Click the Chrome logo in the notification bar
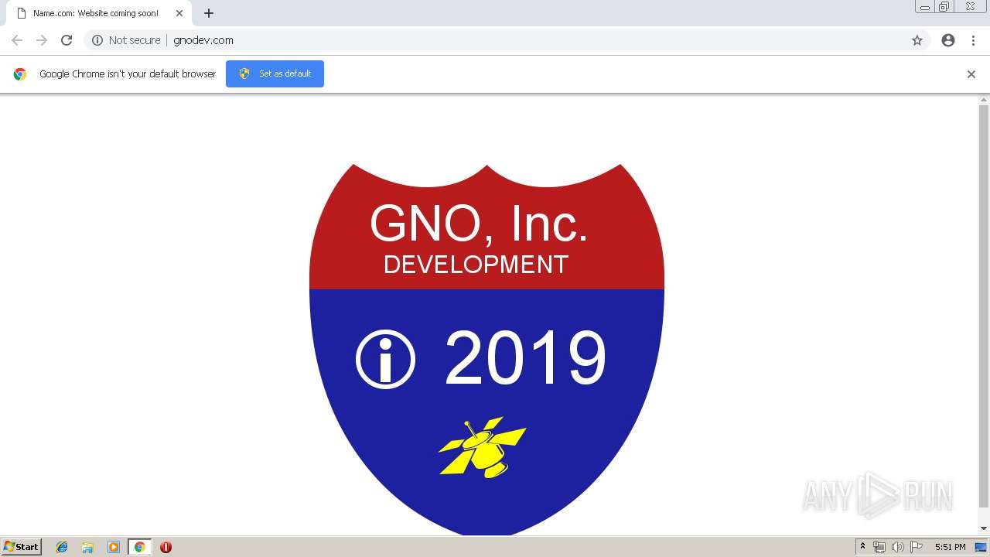Screen dimensions: 990x557 tap(20, 74)
